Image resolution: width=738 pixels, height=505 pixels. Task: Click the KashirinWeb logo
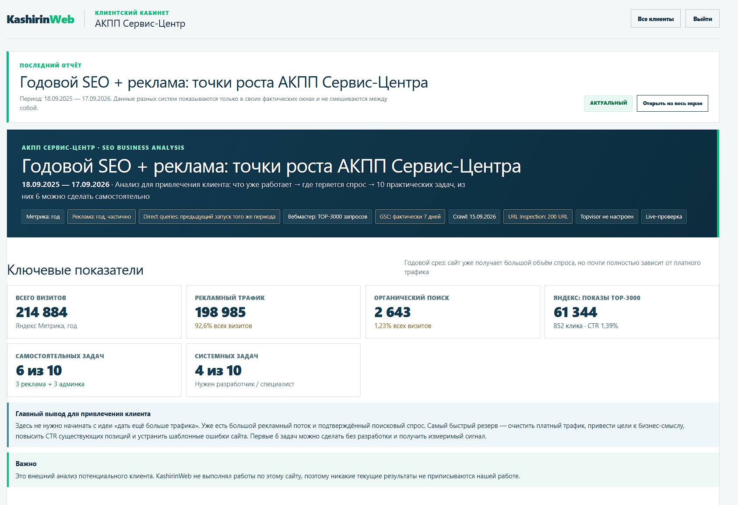(41, 19)
